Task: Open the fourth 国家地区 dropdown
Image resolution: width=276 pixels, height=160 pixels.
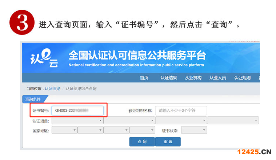Action: tap(142, 130)
